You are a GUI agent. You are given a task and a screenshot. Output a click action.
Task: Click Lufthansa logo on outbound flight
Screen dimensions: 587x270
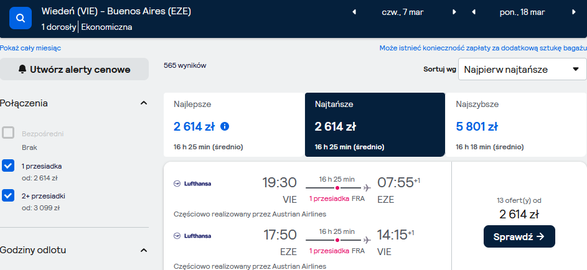coord(192,184)
